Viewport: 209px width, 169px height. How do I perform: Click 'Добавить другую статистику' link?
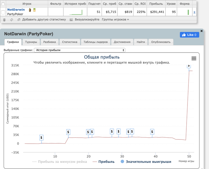click(44, 19)
